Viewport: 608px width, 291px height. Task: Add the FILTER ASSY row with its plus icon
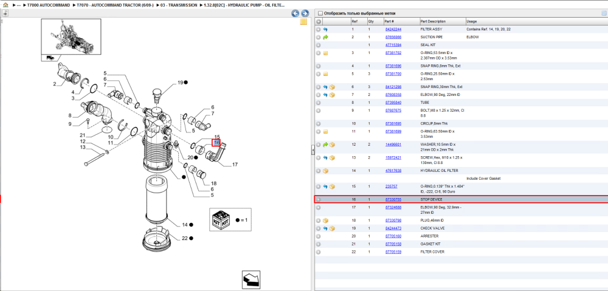[x=319, y=29]
